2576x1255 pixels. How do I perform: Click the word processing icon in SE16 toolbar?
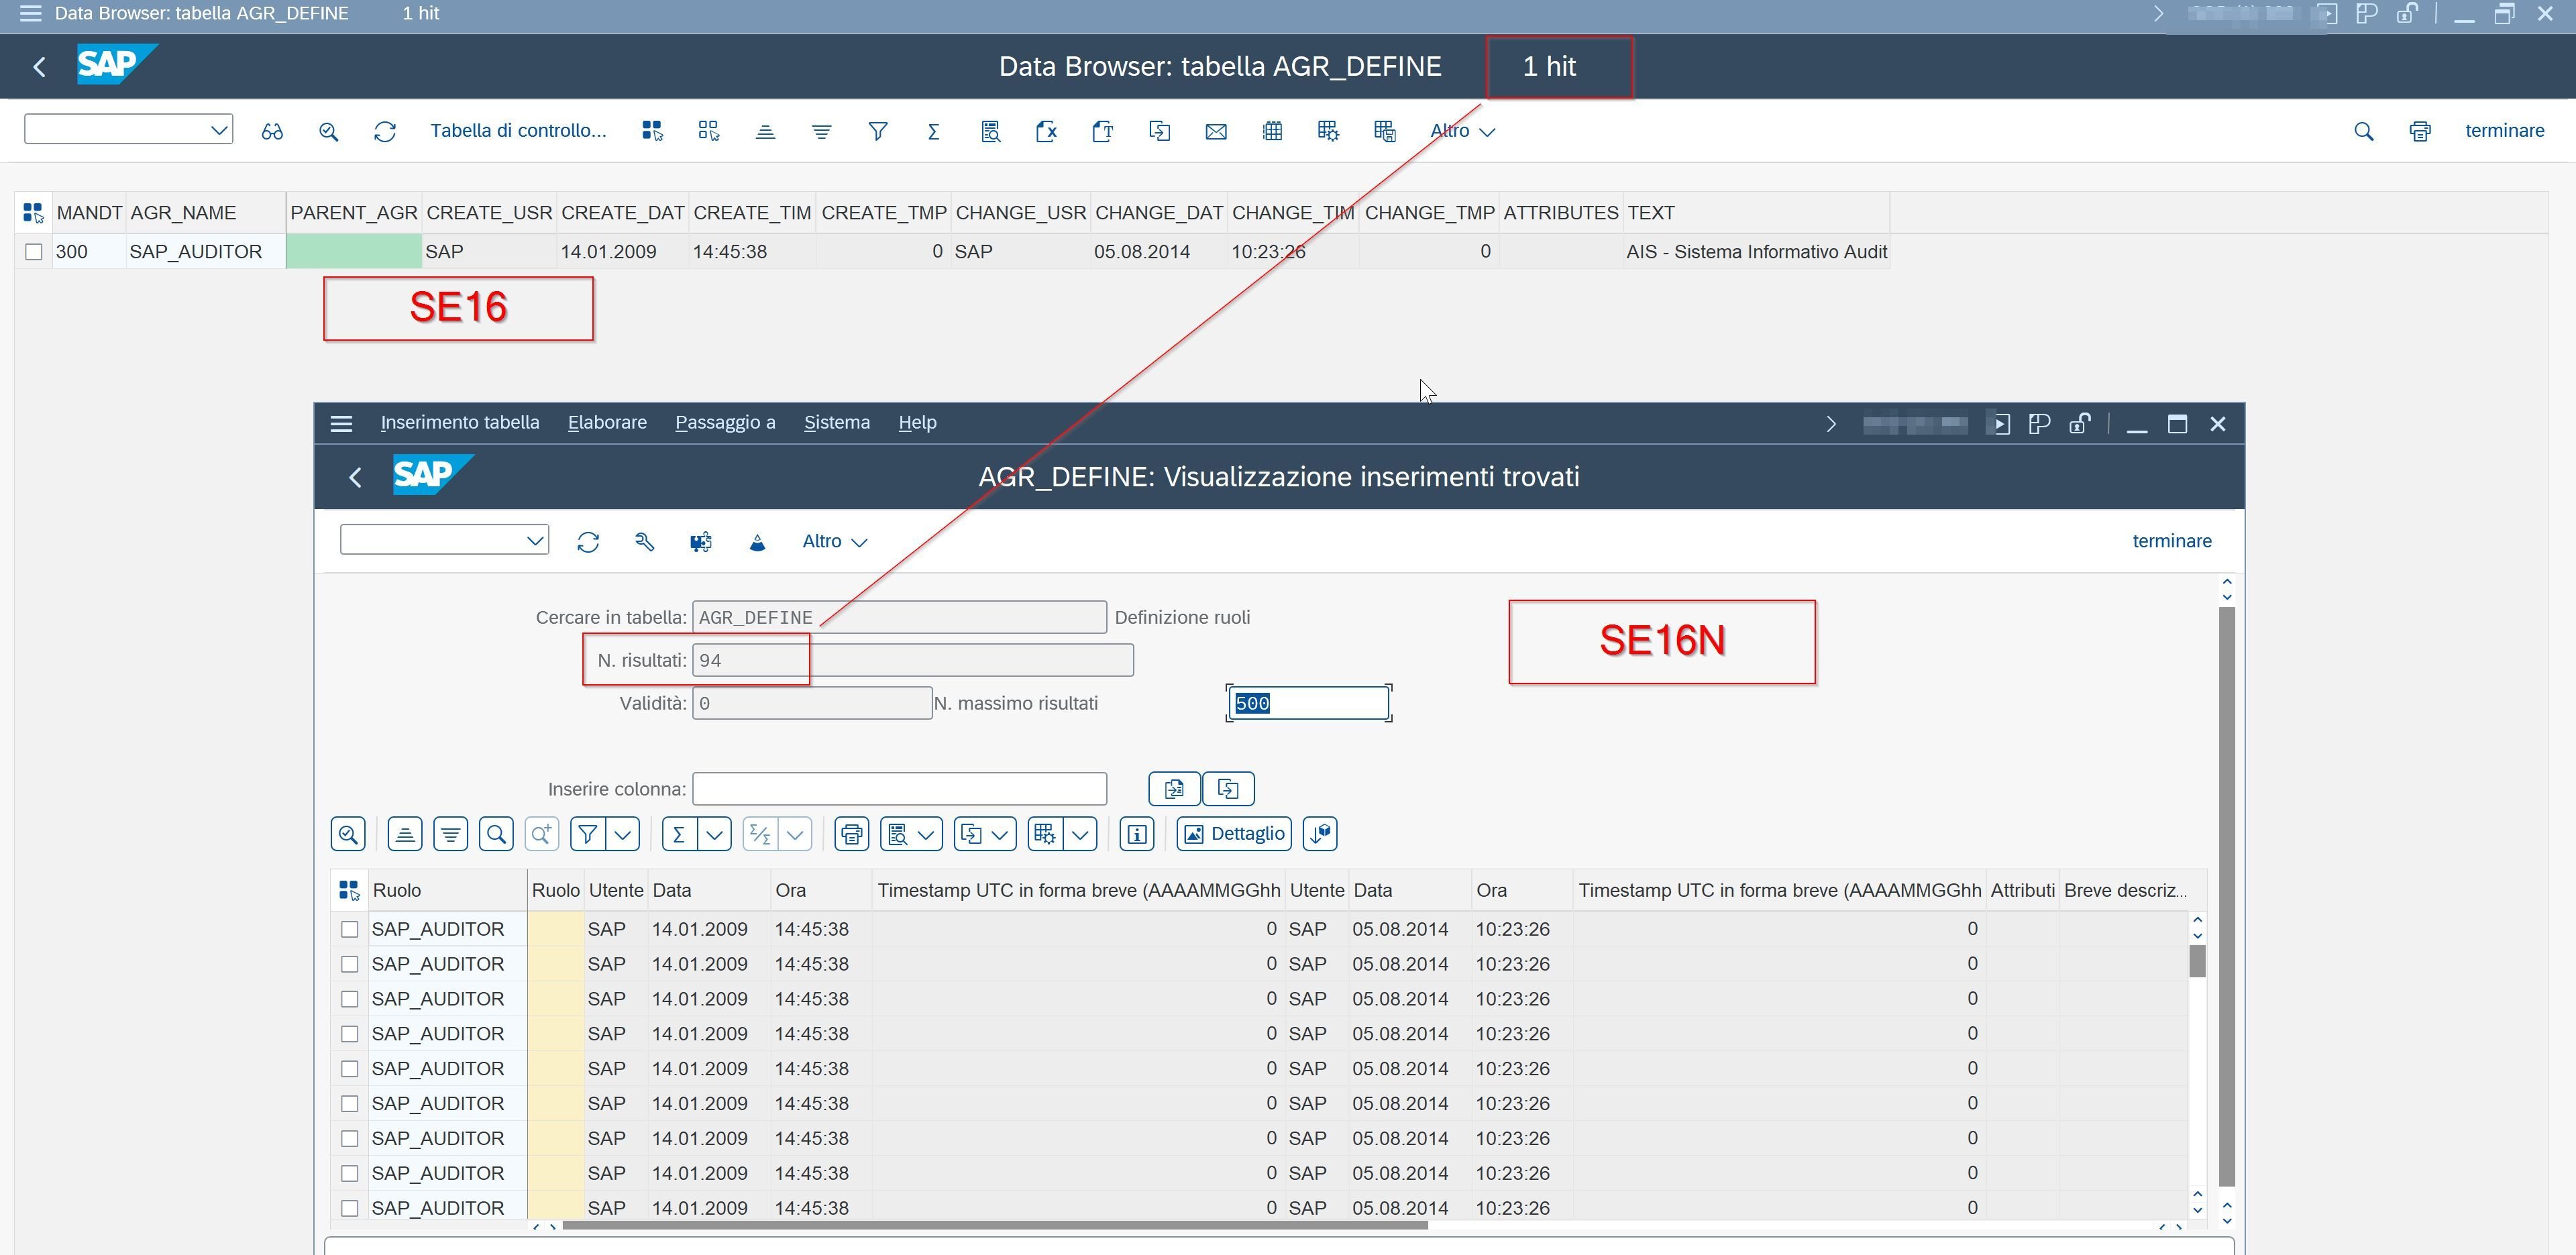1103,131
